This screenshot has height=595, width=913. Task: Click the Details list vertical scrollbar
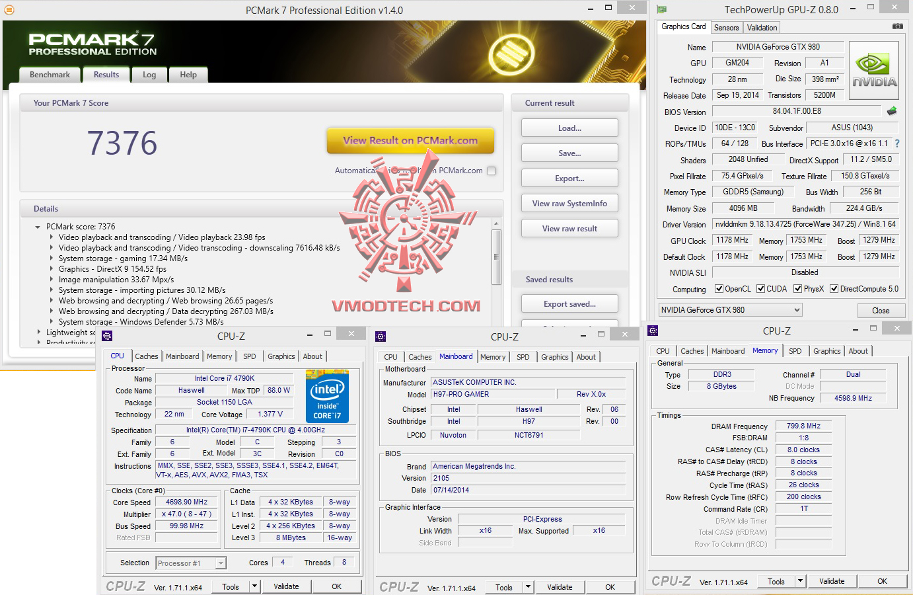[496, 257]
